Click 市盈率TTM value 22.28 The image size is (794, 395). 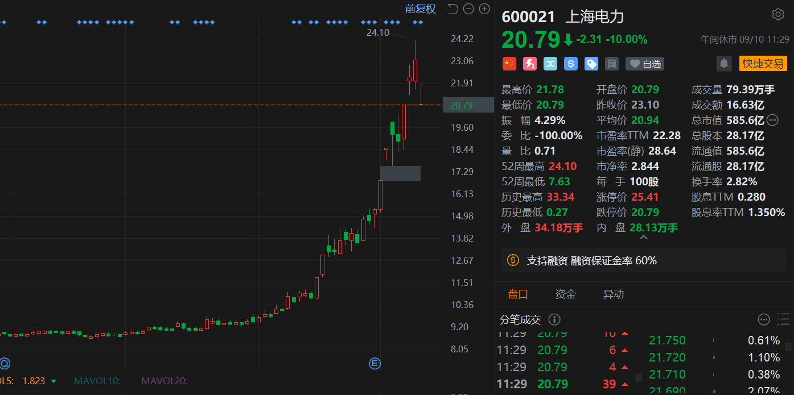[x=666, y=135]
